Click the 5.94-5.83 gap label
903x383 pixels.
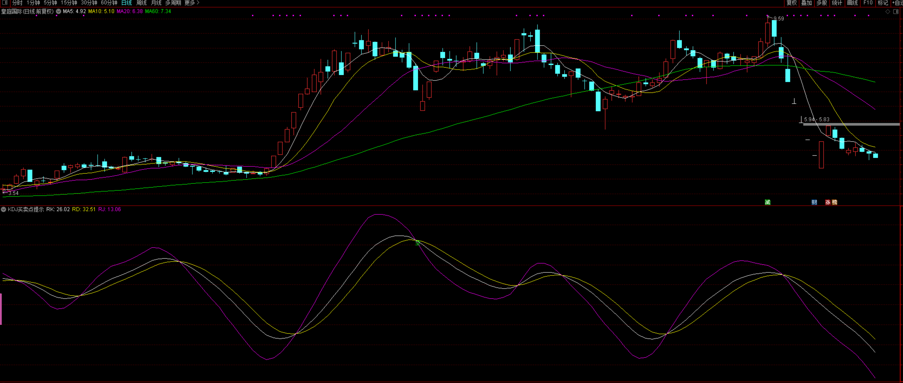[x=817, y=120]
